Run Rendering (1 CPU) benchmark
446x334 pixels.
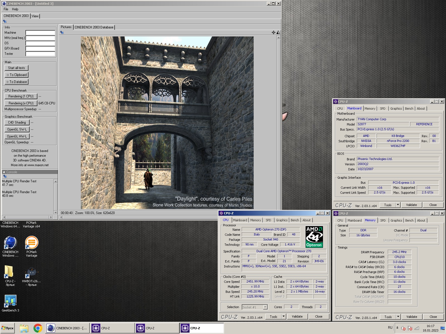[x=21, y=96]
